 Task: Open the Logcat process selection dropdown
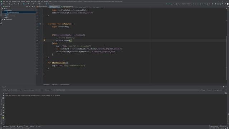[33, 90]
